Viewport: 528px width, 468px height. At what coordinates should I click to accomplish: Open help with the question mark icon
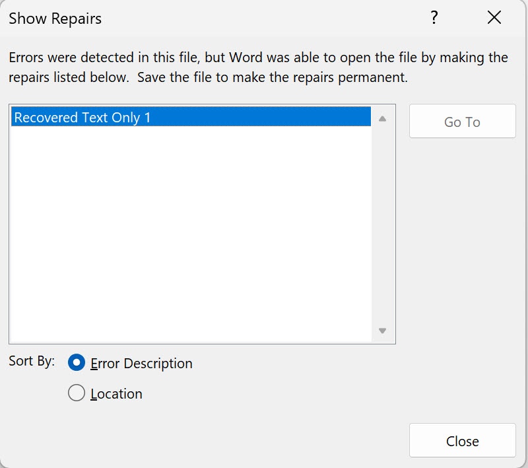434,18
